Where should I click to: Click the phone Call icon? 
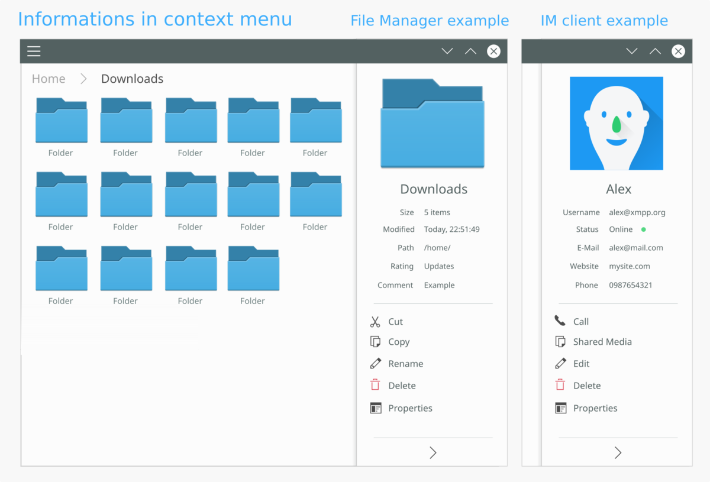[x=560, y=321]
